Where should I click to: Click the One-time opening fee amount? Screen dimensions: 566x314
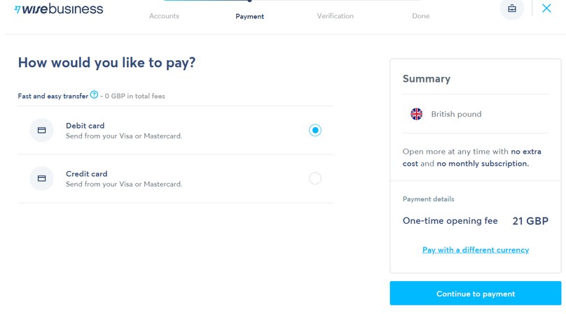pyautogui.click(x=530, y=221)
